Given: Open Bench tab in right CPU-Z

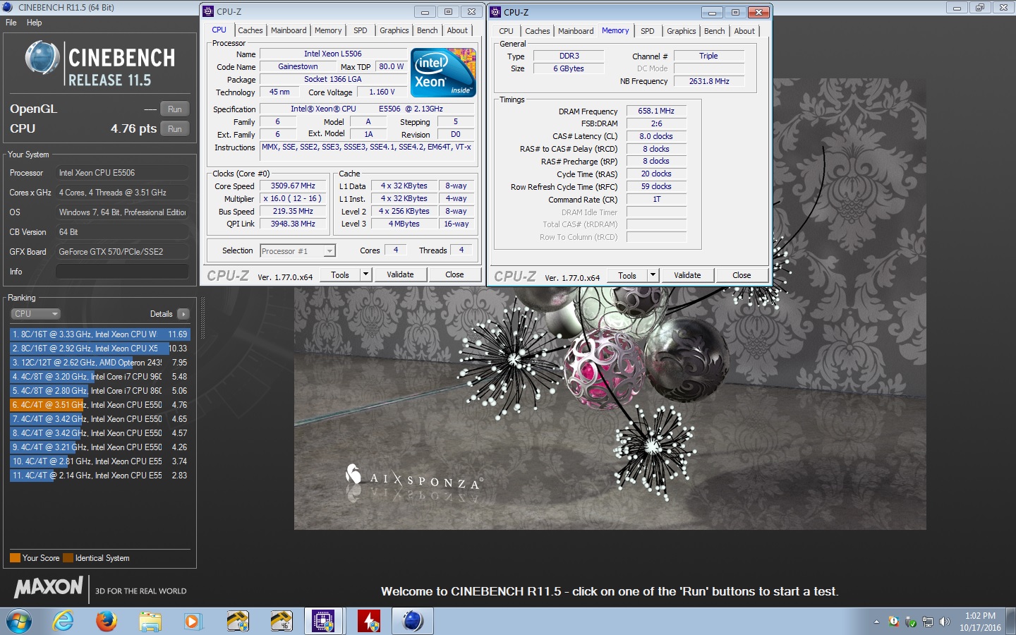Looking at the screenshot, I should 714,31.
